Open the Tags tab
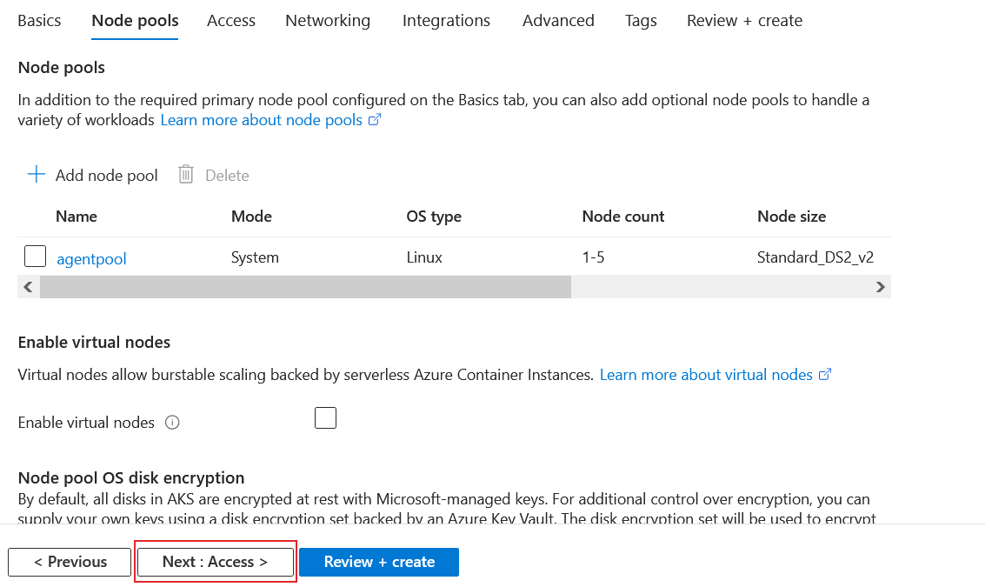 (x=641, y=20)
